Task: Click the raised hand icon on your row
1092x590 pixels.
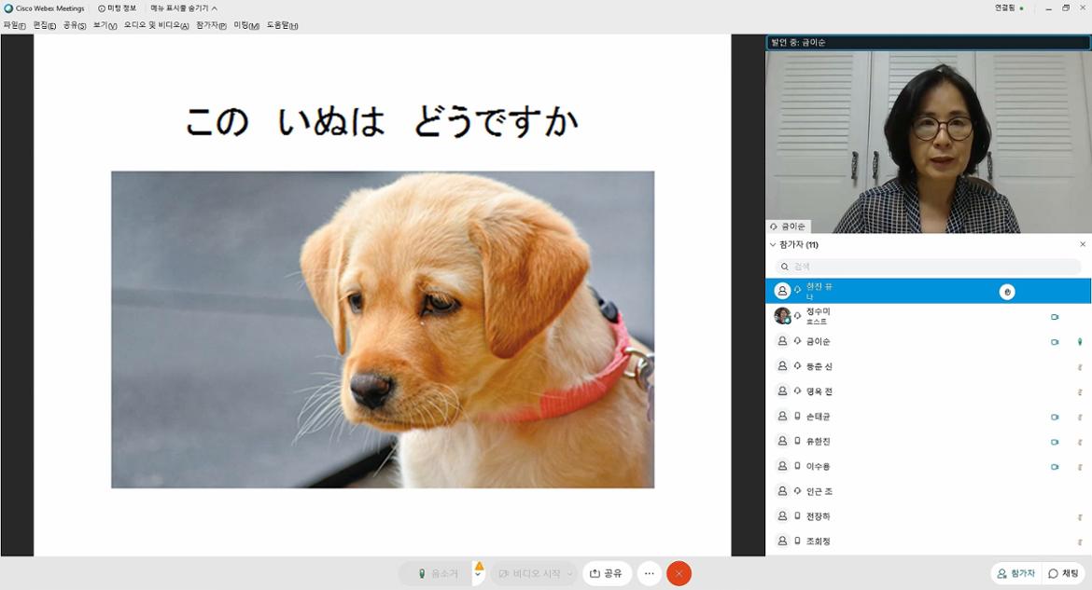Action: pyautogui.click(x=1007, y=292)
